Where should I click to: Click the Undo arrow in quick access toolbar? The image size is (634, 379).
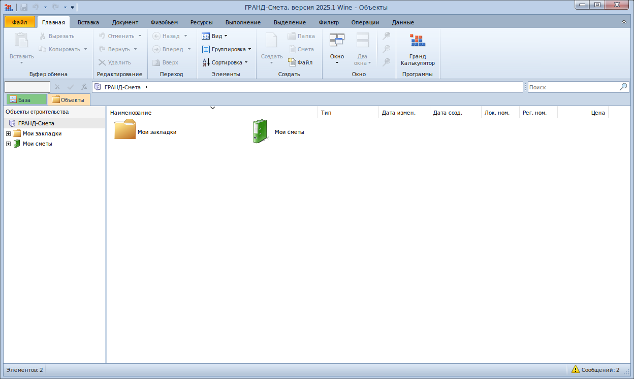click(x=36, y=7)
